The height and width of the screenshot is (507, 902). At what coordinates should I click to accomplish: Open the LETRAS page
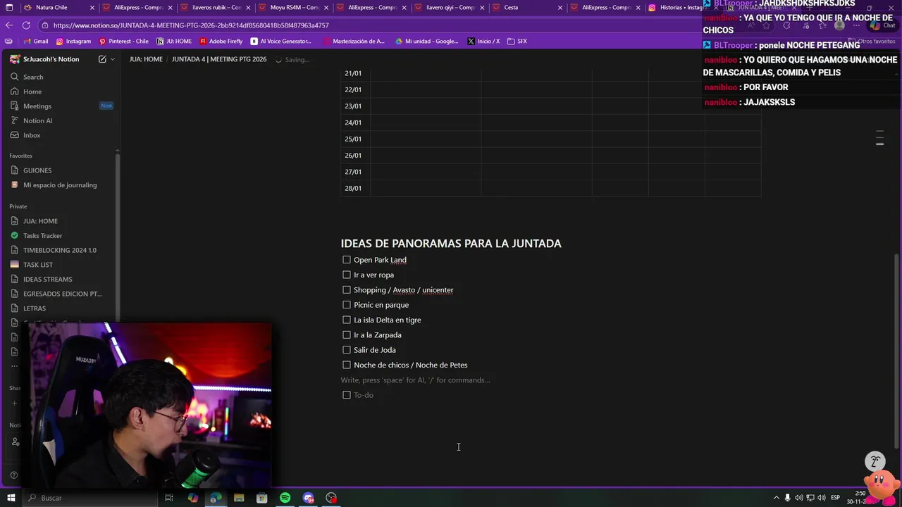[35, 308]
